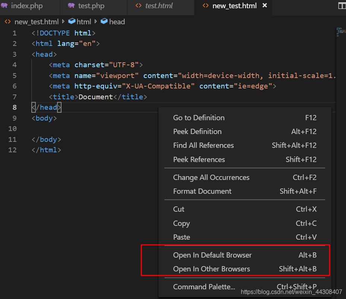Click the elephant icon on test.php tab
The height and width of the screenshot is (299, 346).
71,6
